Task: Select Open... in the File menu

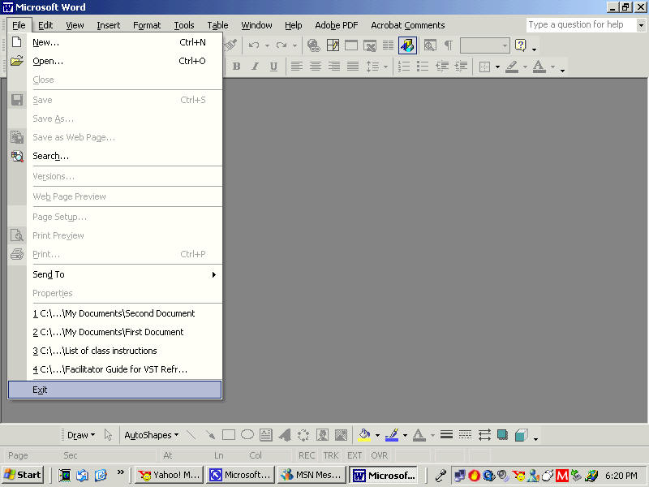Action: [115, 61]
